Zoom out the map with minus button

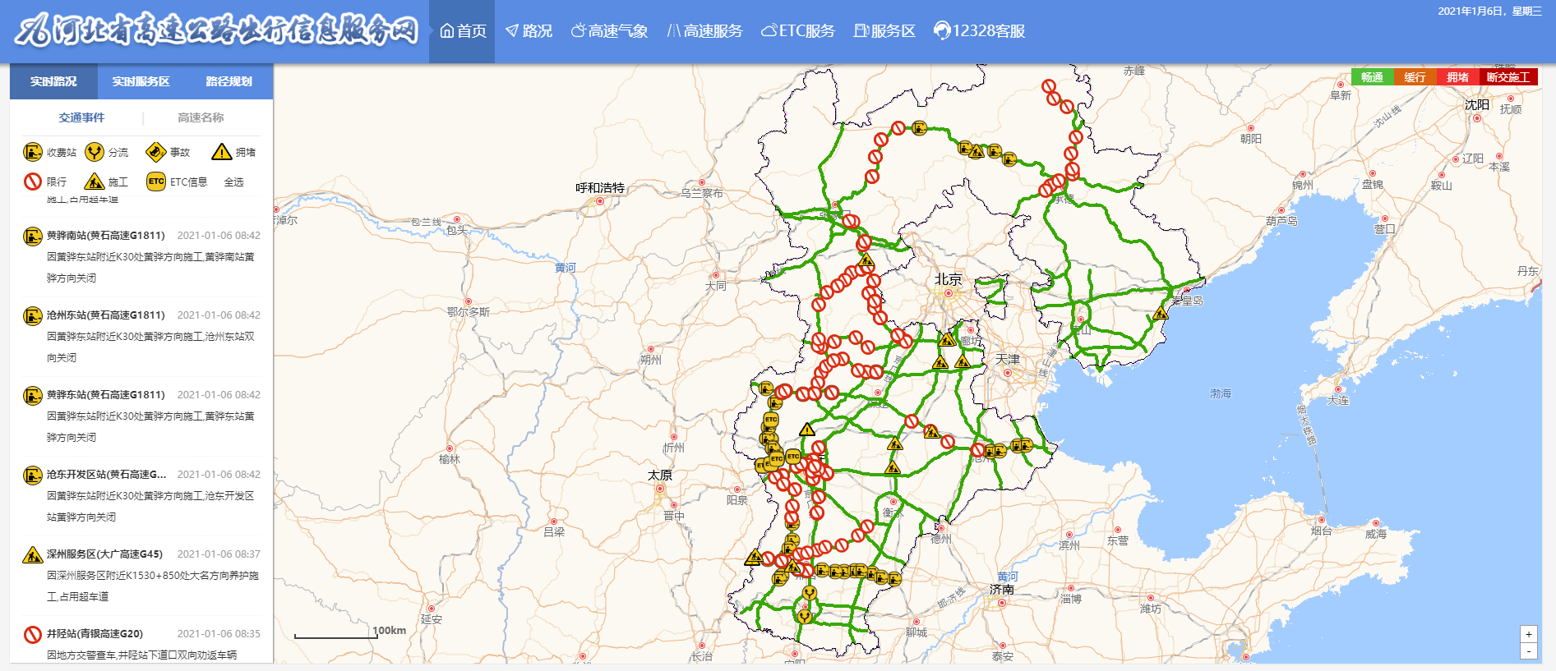pyautogui.click(x=1529, y=651)
